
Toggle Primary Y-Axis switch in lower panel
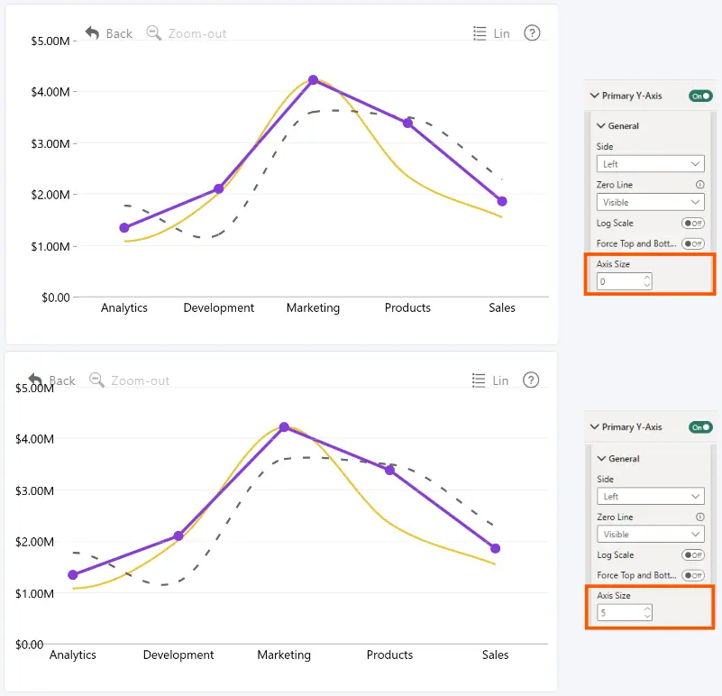tap(700, 427)
